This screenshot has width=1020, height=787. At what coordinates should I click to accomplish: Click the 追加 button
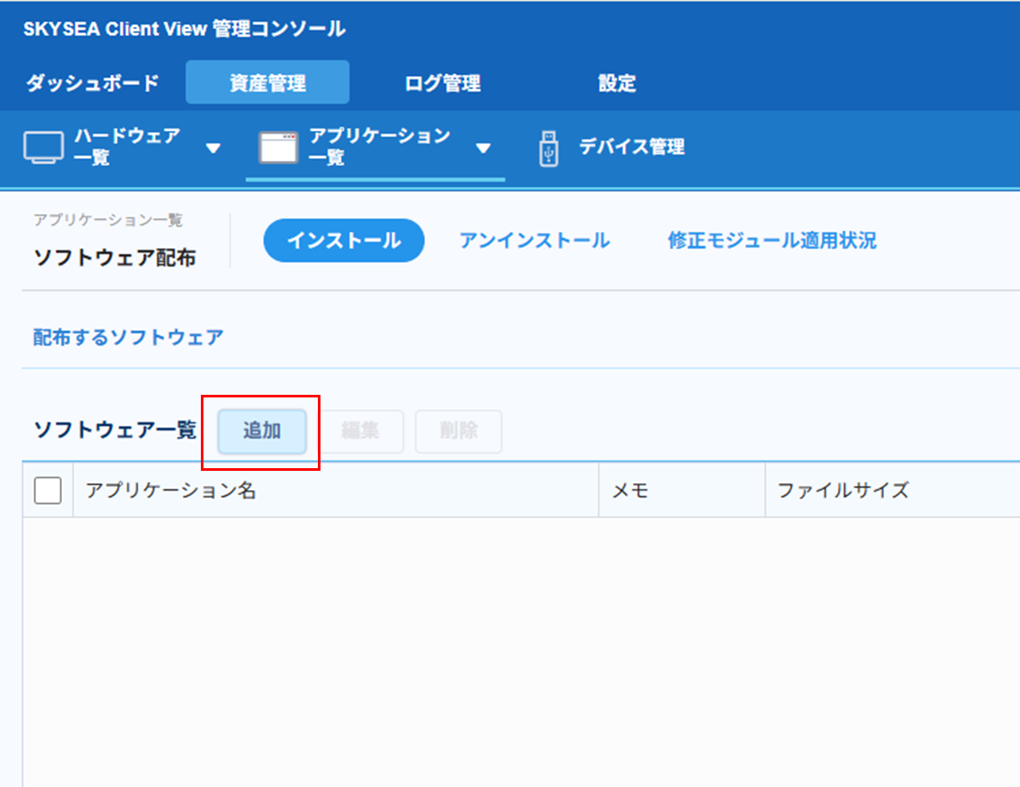click(262, 431)
